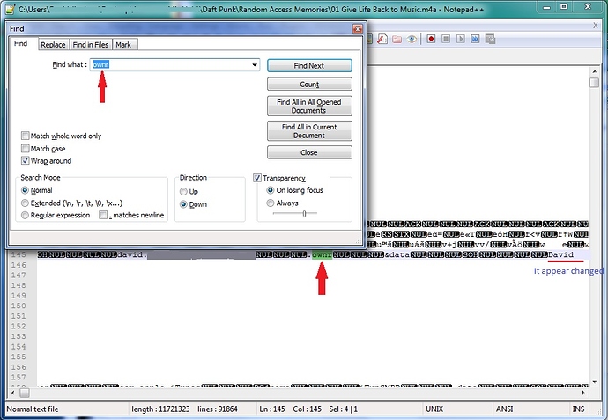Click UNIX line-ending indicator in status bar
Image resolution: width=608 pixels, height=420 pixels.
pos(434,409)
